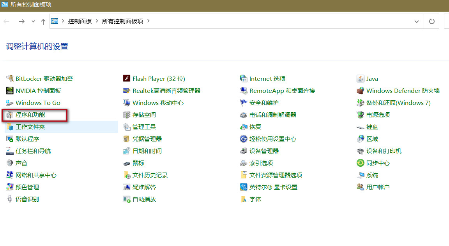Screen dimensions: 449x246
Task: Click the Windows To Go icon
Action: pos(10,103)
